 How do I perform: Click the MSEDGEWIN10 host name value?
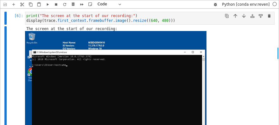(x=97, y=43)
